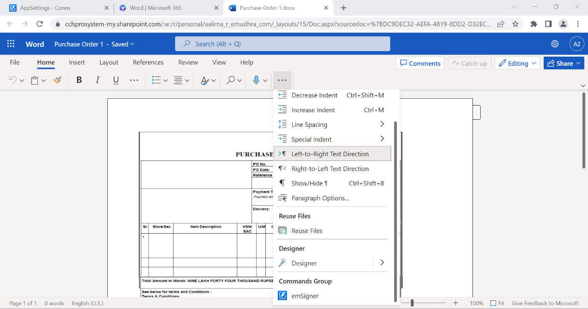Click the Styles icon
Viewport: 588px width, 309px height.
point(205,80)
